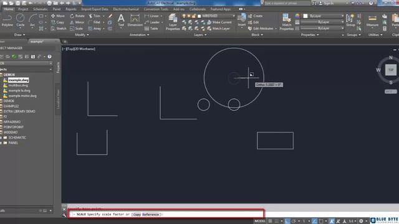Activate the Scale tool

click(76, 29)
